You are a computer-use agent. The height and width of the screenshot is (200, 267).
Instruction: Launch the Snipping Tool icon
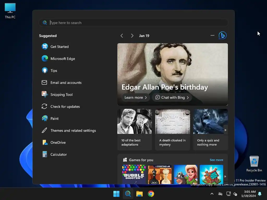pyautogui.click(x=45, y=94)
